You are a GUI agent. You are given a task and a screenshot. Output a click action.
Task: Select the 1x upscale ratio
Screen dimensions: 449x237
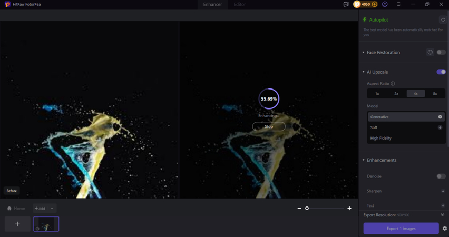click(377, 94)
